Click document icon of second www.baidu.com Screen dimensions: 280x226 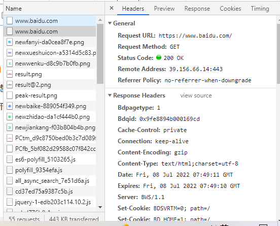point(10,31)
